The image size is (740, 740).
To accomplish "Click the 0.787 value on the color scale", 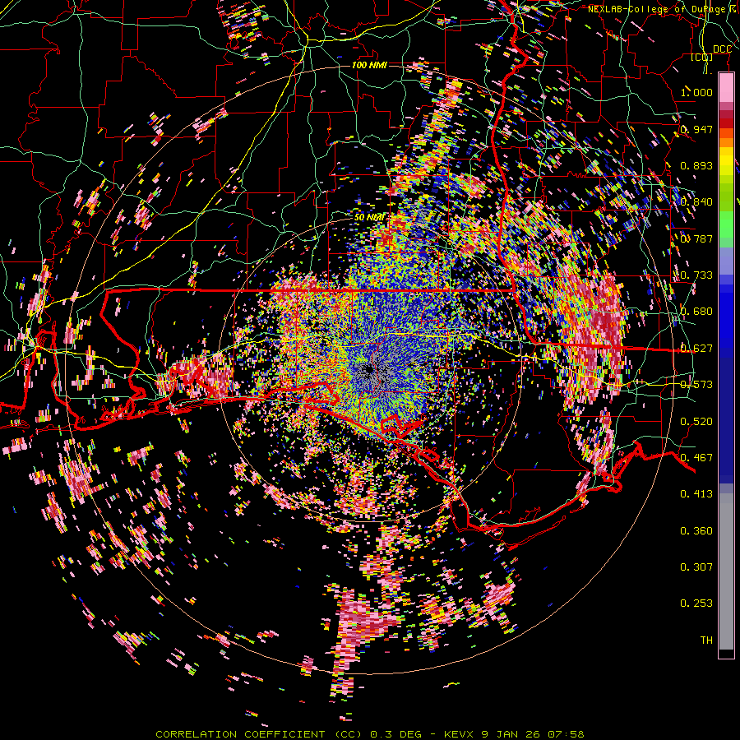I will (x=696, y=238).
